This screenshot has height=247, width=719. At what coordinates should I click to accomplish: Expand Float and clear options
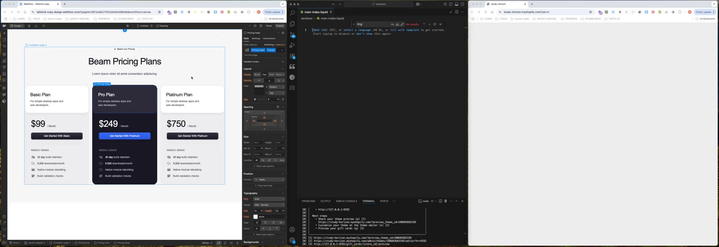pos(264,186)
